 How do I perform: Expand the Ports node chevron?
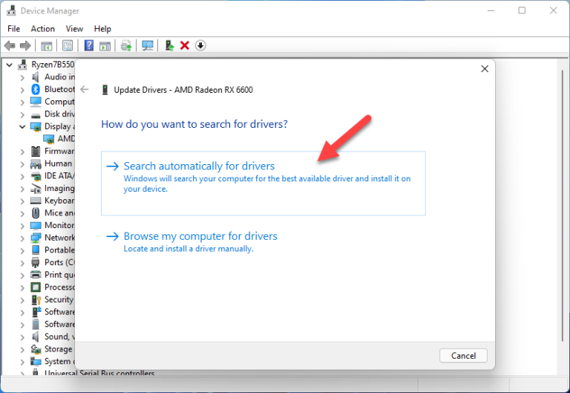pos(22,263)
